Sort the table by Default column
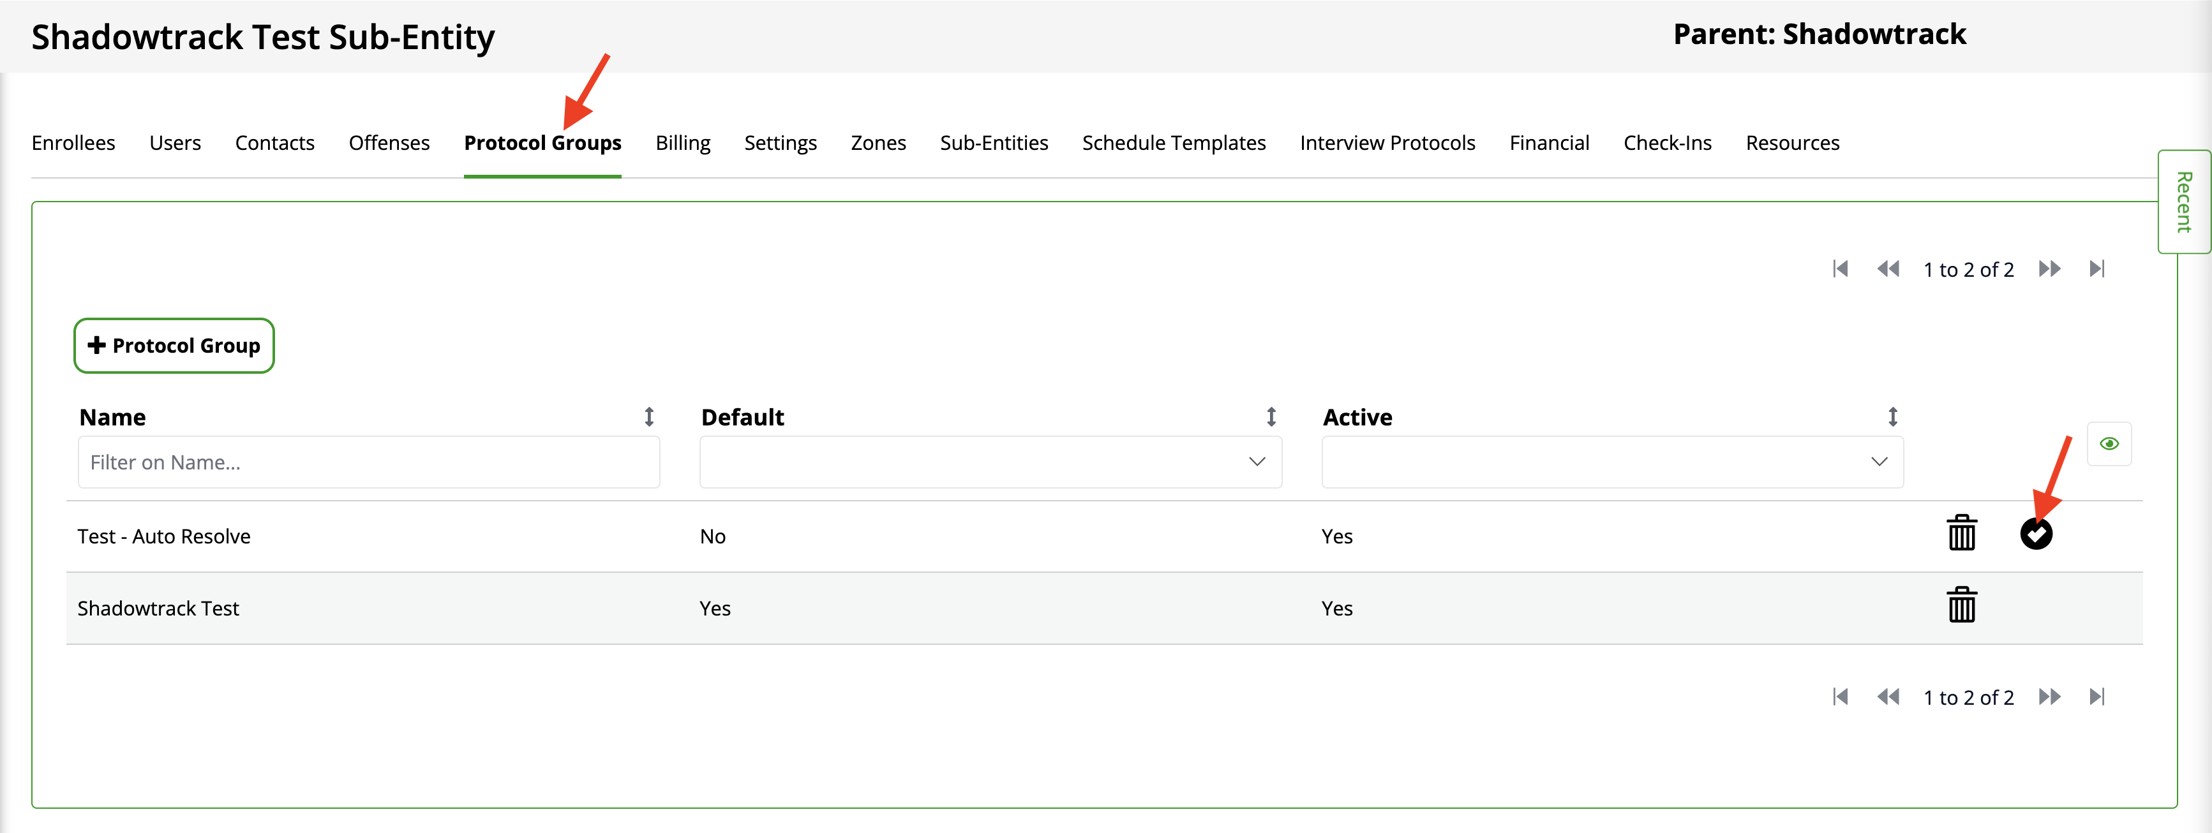Image resolution: width=2212 pixels, height=833 pixels. (1271, 417)
